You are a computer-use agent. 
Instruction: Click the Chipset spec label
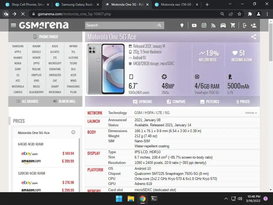pyautogui.click(x=114, y=174)
